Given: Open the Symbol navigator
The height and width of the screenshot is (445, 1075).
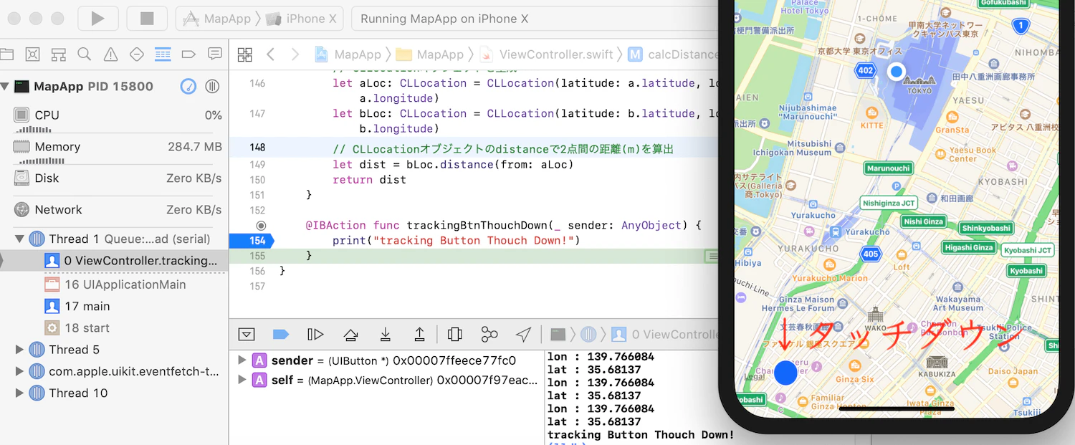Looking at the screenshot, I should click(x=58, y=54).
